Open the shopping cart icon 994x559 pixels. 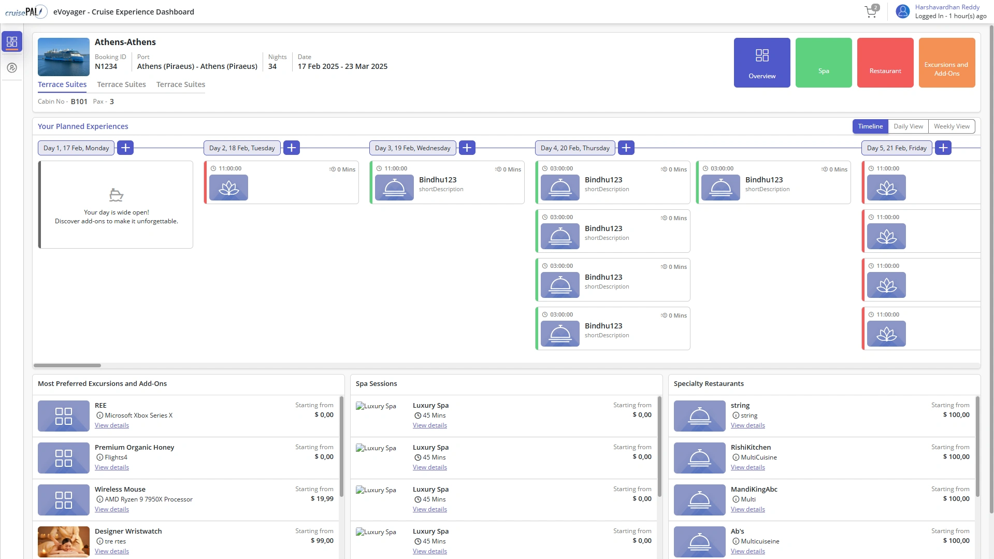(x=871, y=12)
